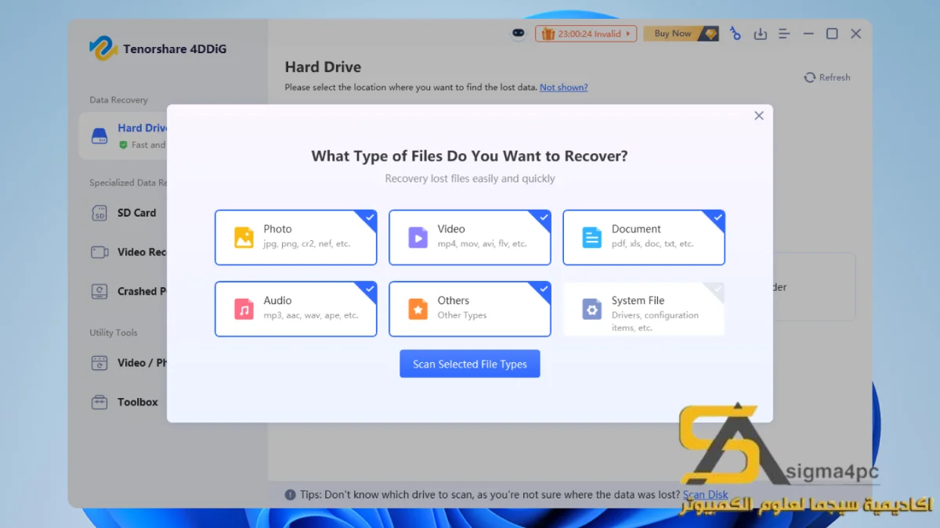Click the gift icon in offer banner
The height and width of the screenshot is (528, 940).
(547, 34)
